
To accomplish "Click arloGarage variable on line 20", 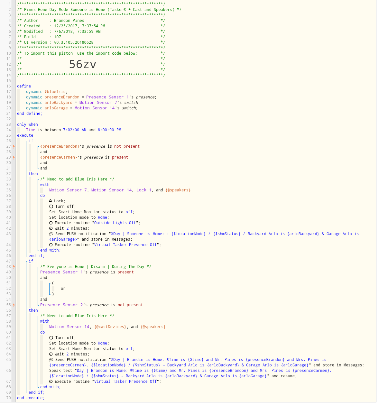I will [x=56, y=108].
